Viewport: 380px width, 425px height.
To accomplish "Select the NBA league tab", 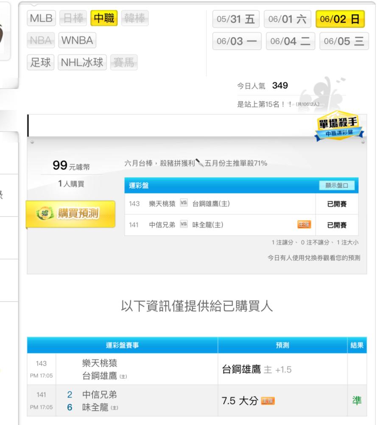I will click(41, 40).
